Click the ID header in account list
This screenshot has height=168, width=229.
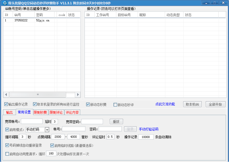tap(8, 15)
